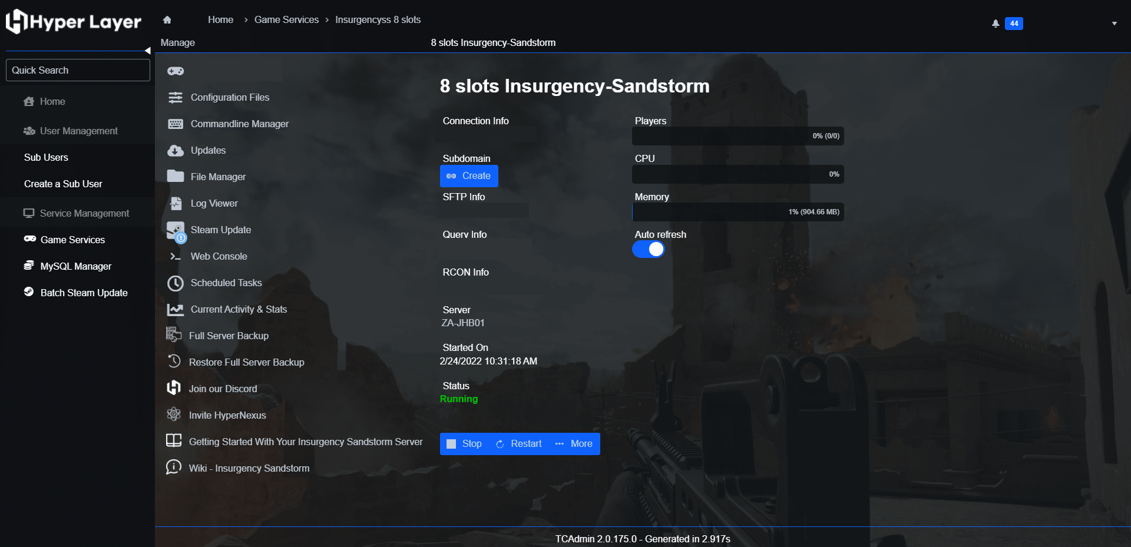
Task: Click the MySQL Manager database icon
Action: point(29,266)
